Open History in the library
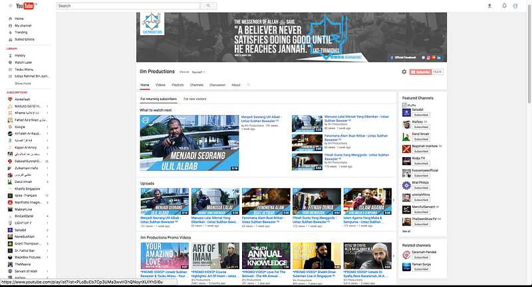The width and height of the screenshot is (532, 287). [20, 56]
